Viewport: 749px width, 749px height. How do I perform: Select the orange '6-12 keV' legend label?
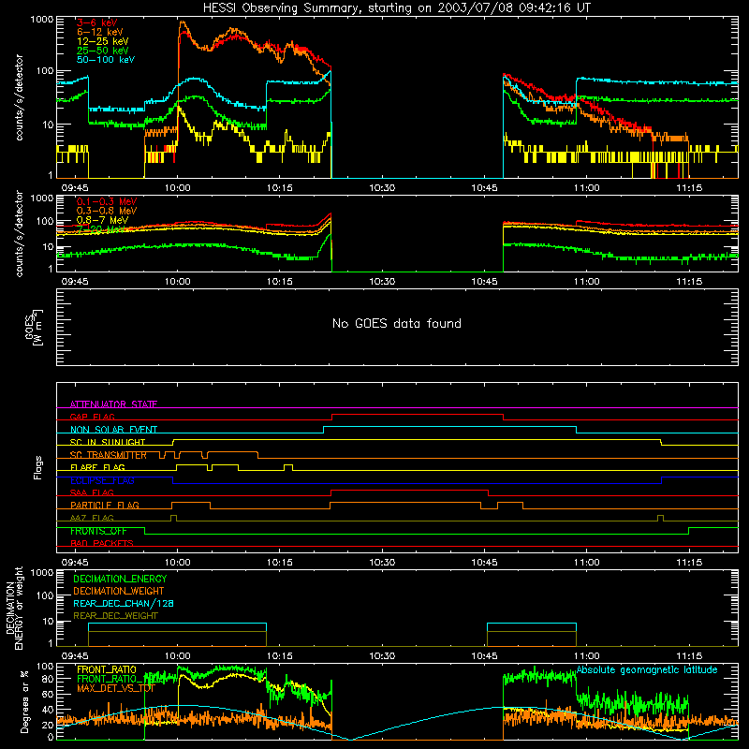coord(99,32)
